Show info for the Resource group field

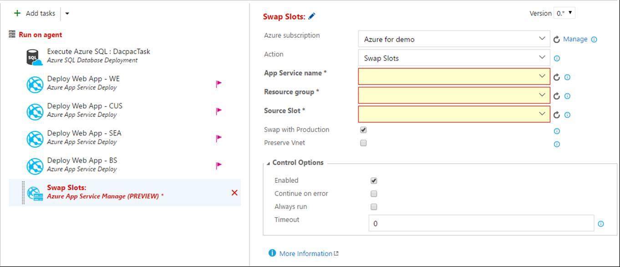point(567,96)
